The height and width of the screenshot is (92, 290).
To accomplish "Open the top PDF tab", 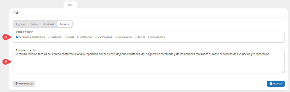I will click(71, 5).
